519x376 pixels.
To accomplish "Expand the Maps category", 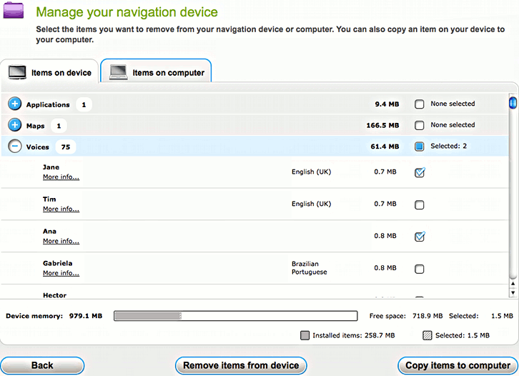I will (14, 125).
